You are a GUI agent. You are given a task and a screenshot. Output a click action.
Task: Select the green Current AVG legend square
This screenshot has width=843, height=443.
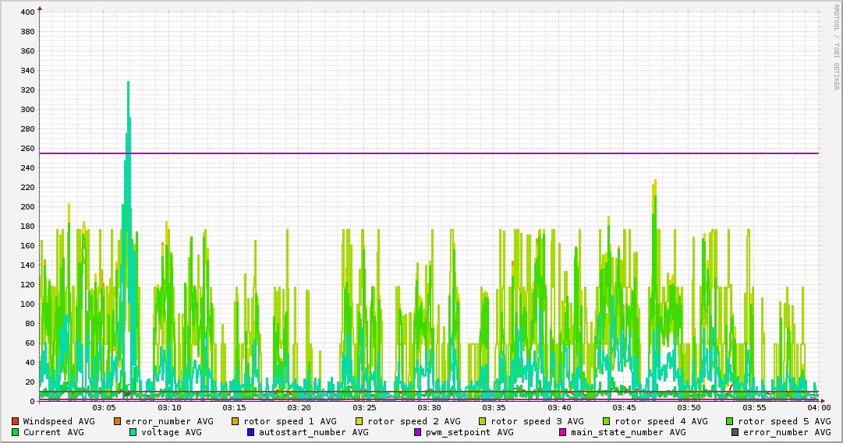[x=16, y=432]
